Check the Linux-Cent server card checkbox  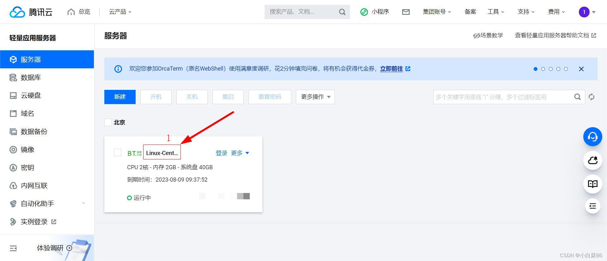118,152
